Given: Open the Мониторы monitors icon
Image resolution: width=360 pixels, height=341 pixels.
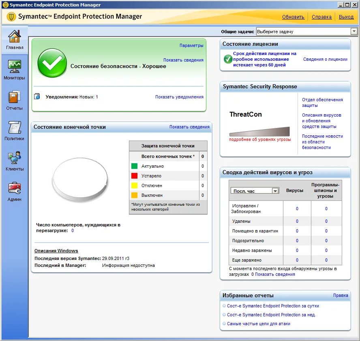Looking at the screenshot, I should point(15,66).
